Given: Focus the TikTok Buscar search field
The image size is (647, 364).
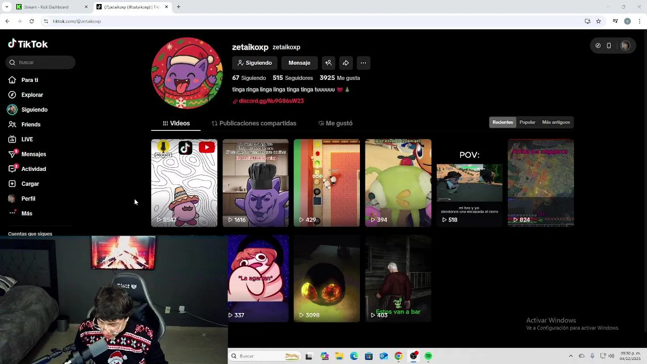Looking at the screenshot, I should pyautogui.click(x=41, y=62).
